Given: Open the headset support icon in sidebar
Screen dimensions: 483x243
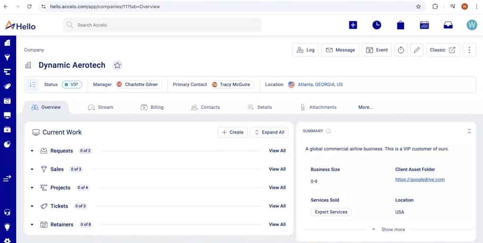Looking at the screenshot, I should point(7,212).
